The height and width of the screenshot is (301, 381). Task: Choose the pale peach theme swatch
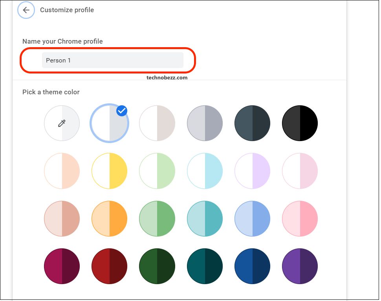pos(62,171)
